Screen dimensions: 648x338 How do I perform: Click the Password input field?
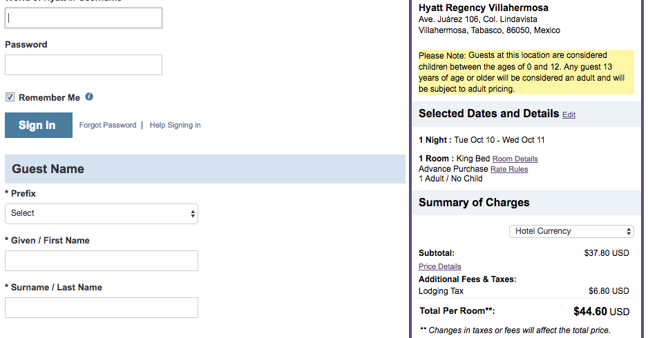(x=84, y=65)
